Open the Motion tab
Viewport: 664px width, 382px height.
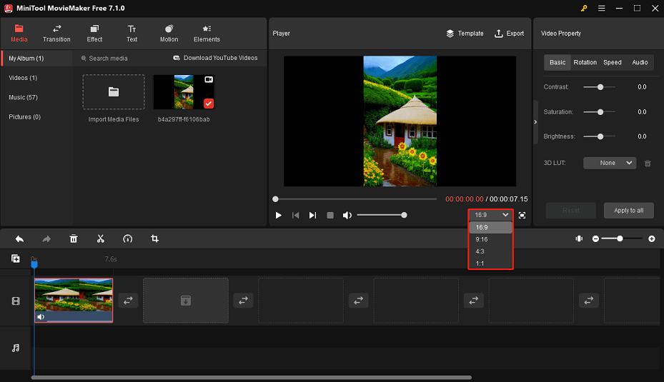[x=169, y=34]
